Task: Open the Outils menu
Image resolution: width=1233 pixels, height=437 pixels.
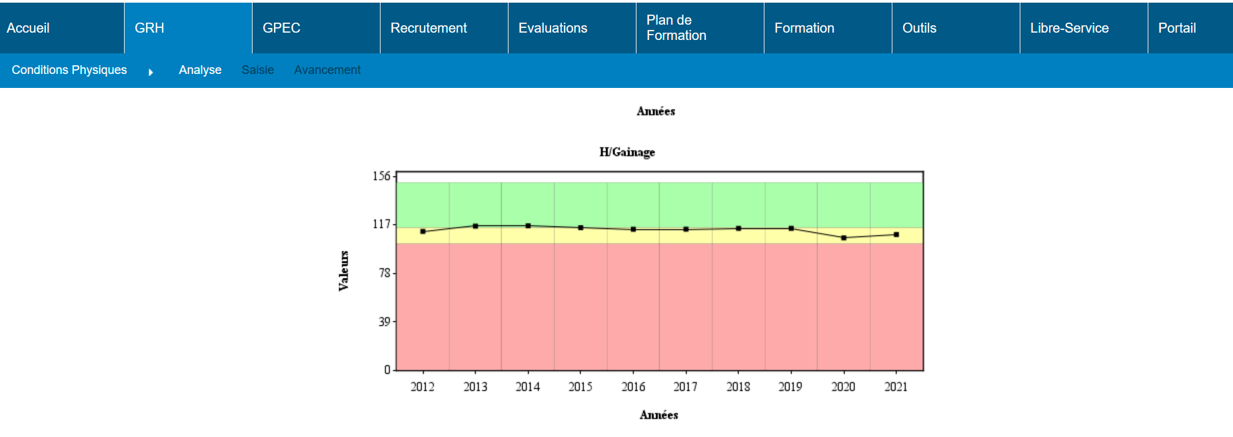Action: pyautogui.click(x=919, y=28)
